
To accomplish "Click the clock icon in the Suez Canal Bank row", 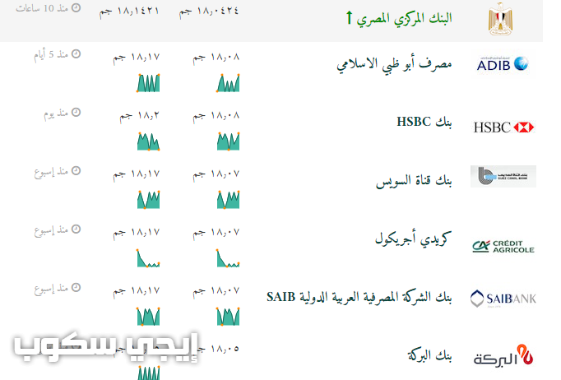I will pos(76,171).
